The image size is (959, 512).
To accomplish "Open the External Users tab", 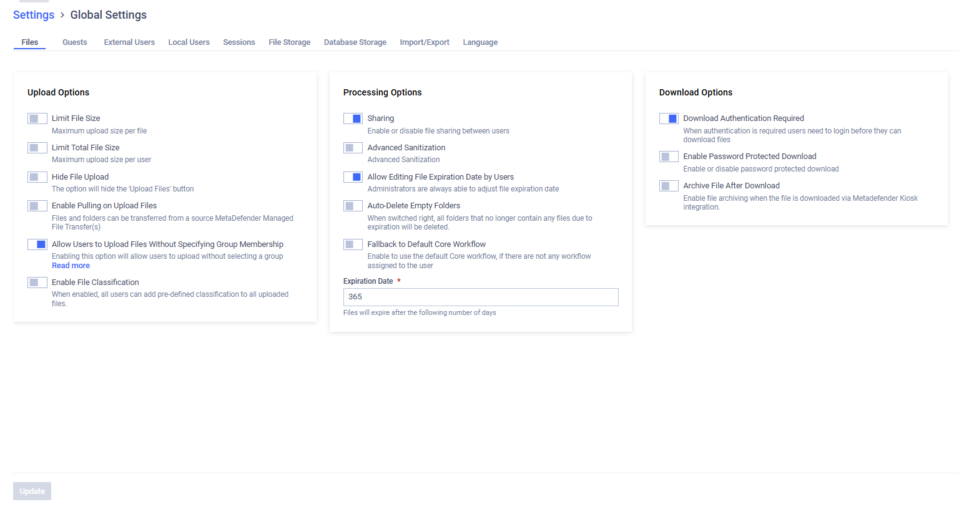I will click(x=129, y=42).
